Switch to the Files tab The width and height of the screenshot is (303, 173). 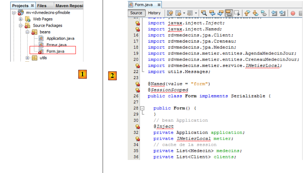(42, 6)
